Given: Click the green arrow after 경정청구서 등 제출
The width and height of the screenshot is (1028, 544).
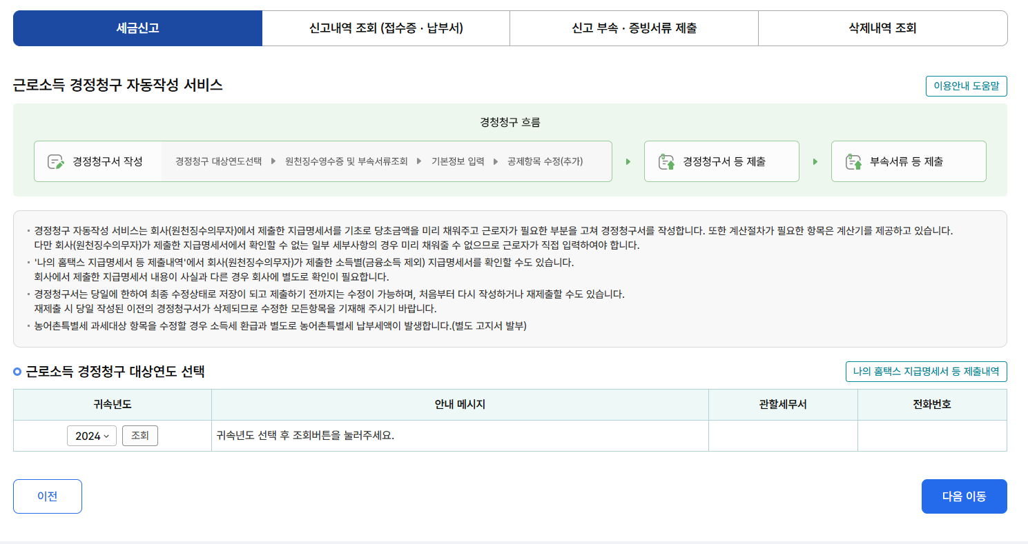Looking at the screenshot, I should tap(816, 161).
